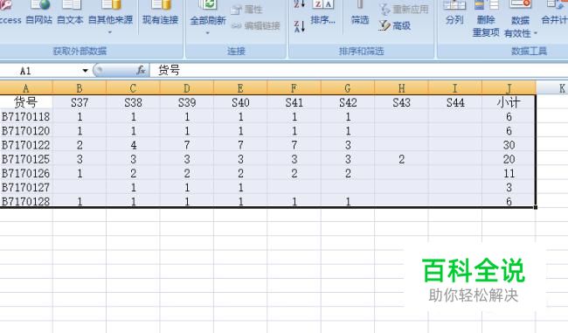Select cell B7170120
Image resolution: width=568 pixels, height=333 pixels.
25,131
